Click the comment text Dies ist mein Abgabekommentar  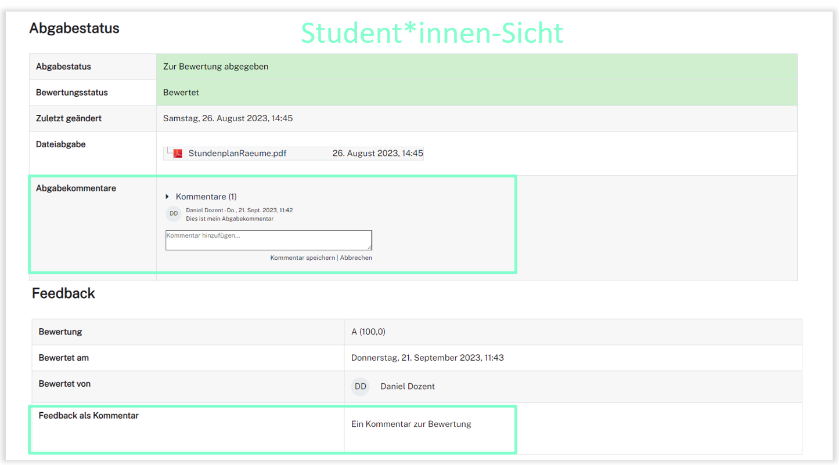[229, 219]
